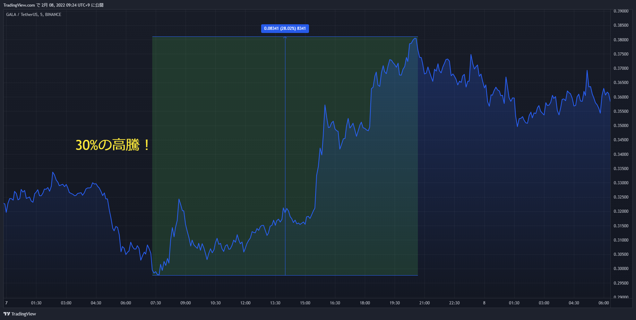This screenshot has height=320, width=636.
Task: Click the 0.38000 price axis label
Action: 621,40
